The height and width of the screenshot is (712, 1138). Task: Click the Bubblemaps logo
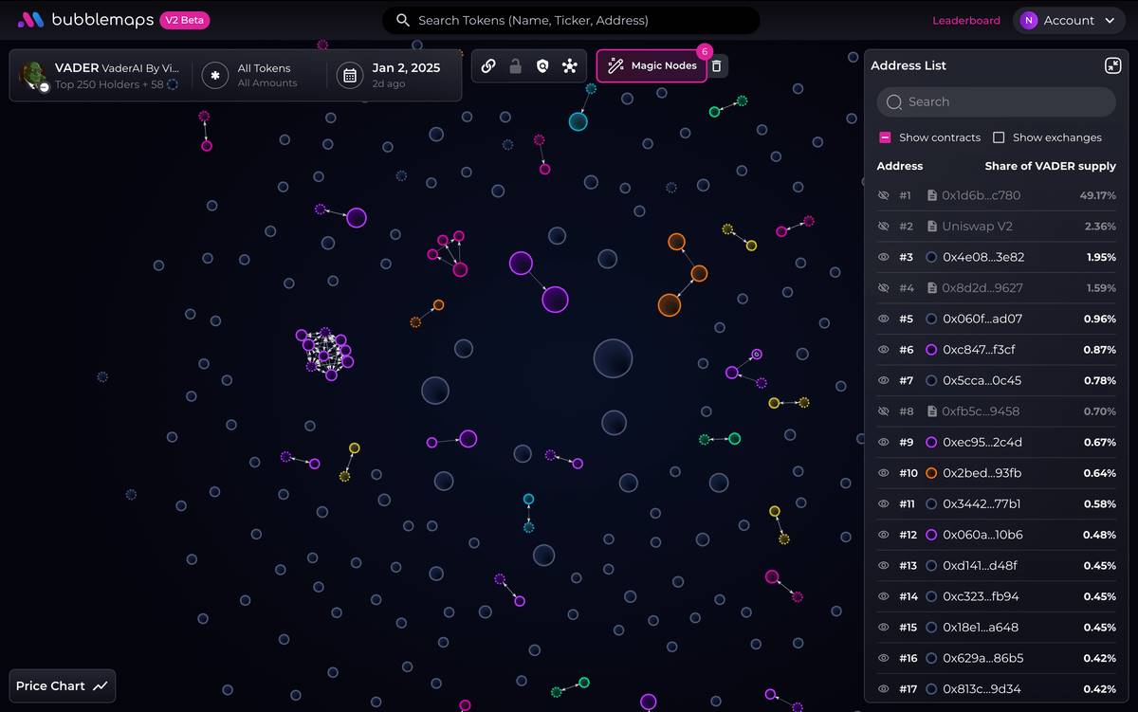click(x=85, y=20)
